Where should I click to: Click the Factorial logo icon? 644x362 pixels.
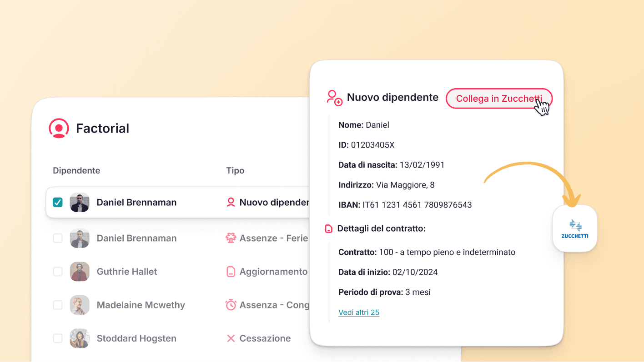click(59, 128)
